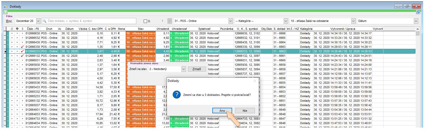Click the 'Uhradenosť' column header
Viewport: 426px width, 131px height.
coord(179,29)
